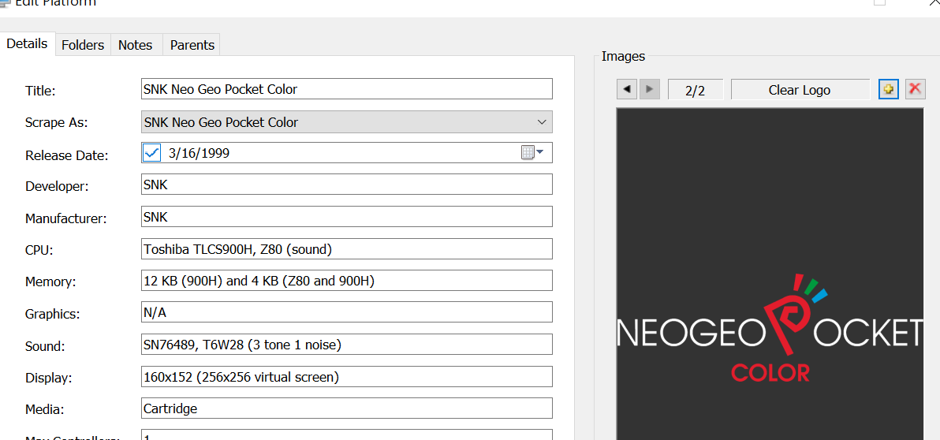The image size is (940, 440).
Task: Edit the Title field
Action: pos(346,89)
